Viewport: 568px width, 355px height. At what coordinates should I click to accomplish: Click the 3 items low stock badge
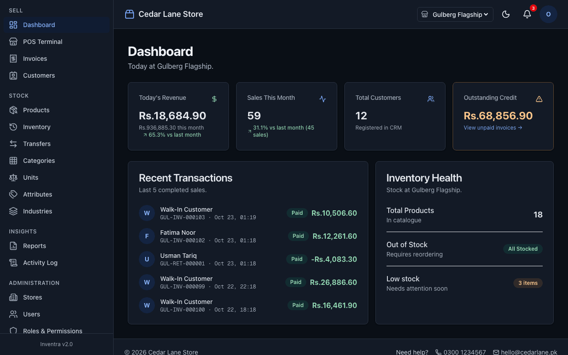[x=528, y=283]
